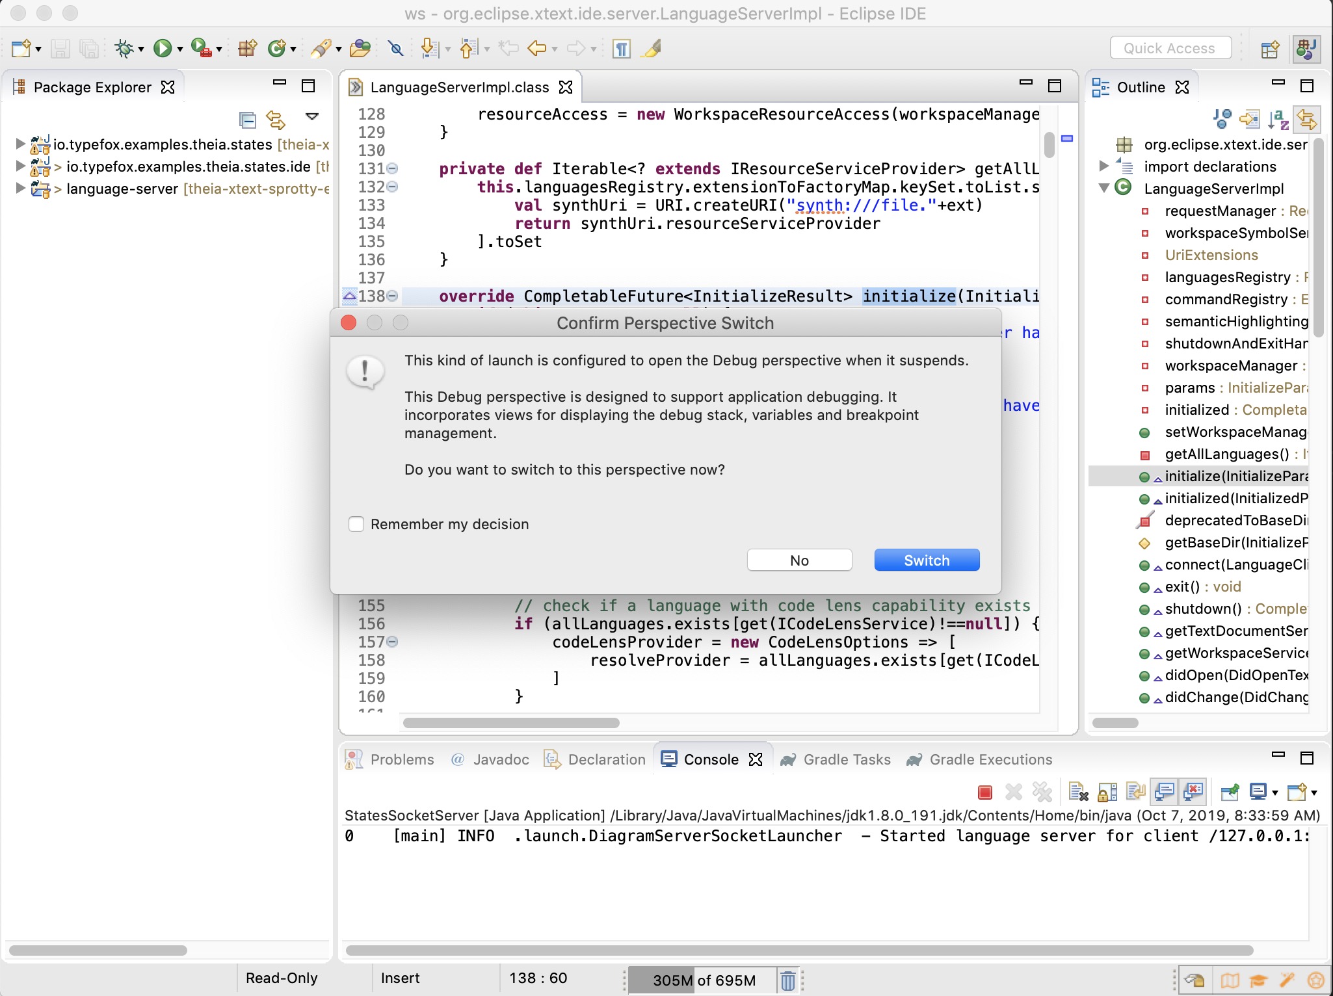This screenshot has height=996, width=1333.
Task: Click the warning icon in the dialog
Action: pos(365,372)
